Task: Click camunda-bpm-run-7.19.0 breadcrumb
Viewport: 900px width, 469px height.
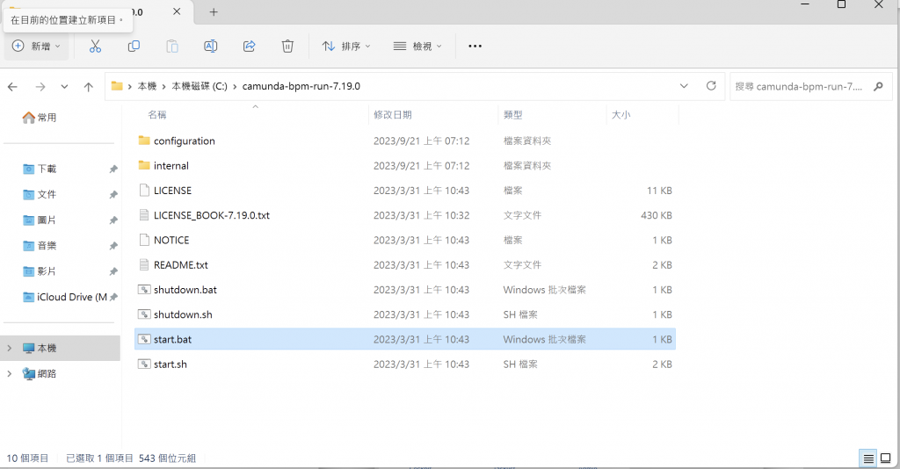Action: click(301, 86)
